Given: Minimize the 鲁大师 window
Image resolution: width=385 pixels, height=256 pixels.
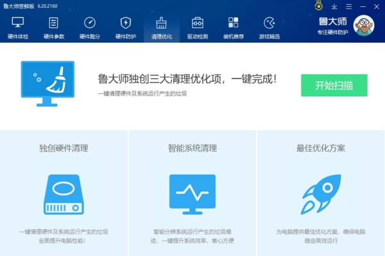Looking at the screenshot, I should click(x=363, y=6).
